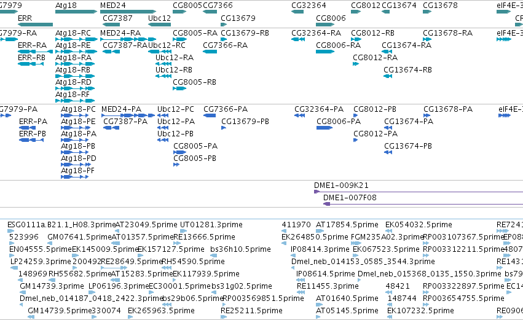Select the EK107232.5prime EST label
Screen dimensions: 523x320
pos(420,311)
